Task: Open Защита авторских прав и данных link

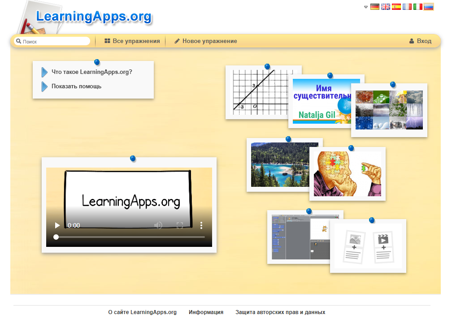Action: click(x=280, y=312)
